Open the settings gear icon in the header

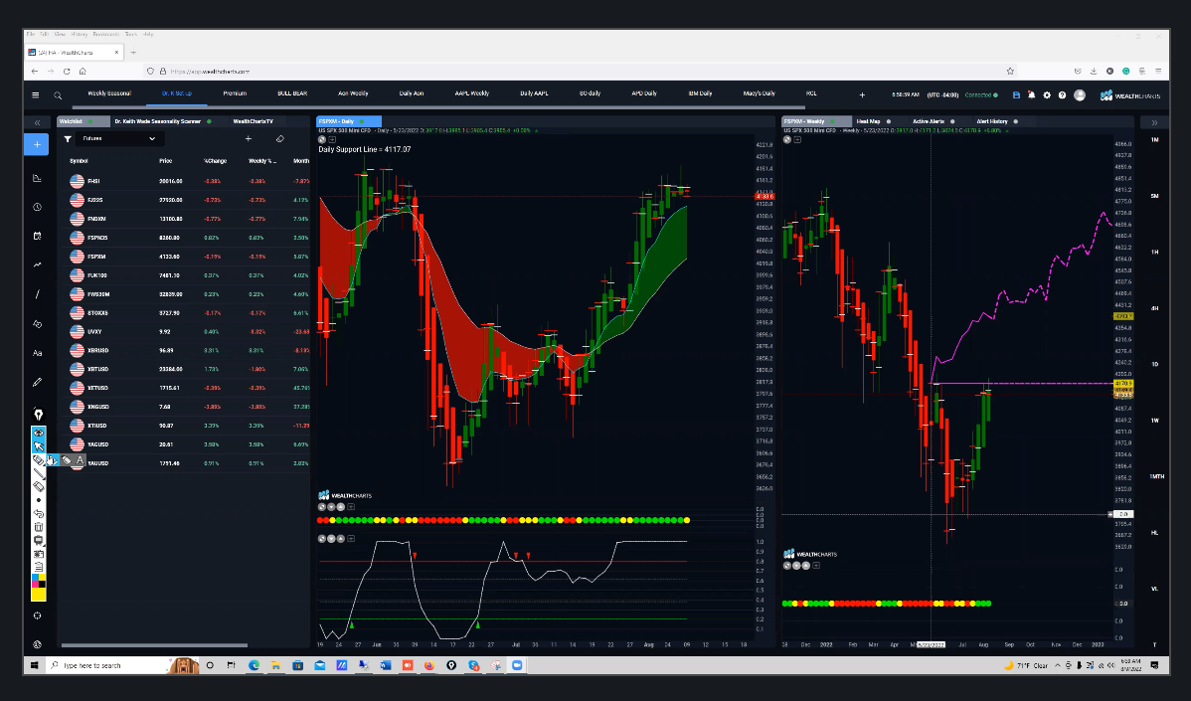1047,94
